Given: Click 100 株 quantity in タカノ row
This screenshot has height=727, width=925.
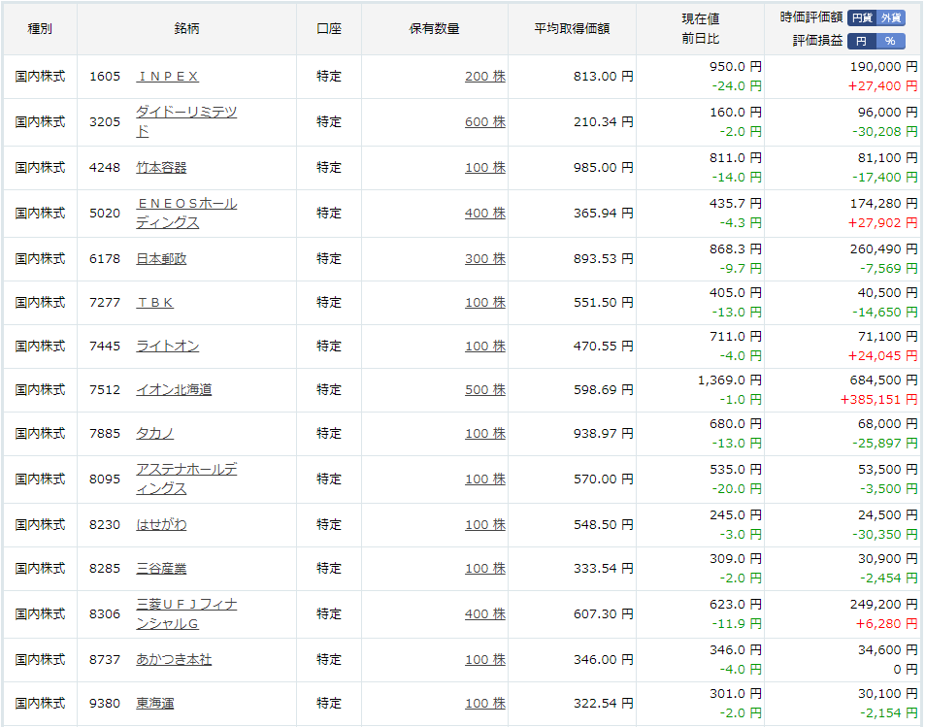Looking at the screenshot, I should pyautogui.click(x=485, y=434).
